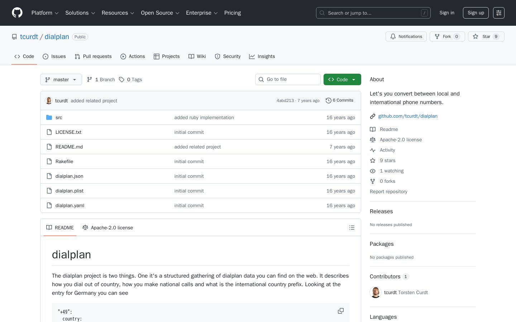
Task: Click Torsten Curdt contributor avatar
Action: [x=376, y=292]
